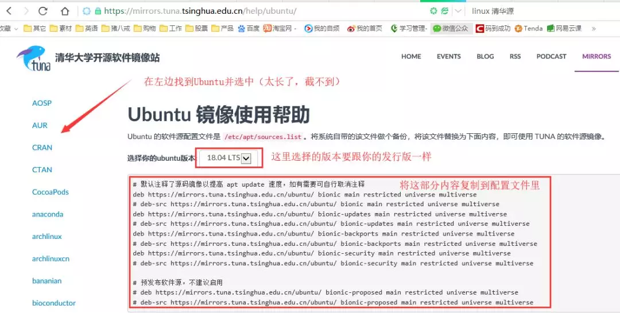Open the BLOG nav item

point(485,57)
